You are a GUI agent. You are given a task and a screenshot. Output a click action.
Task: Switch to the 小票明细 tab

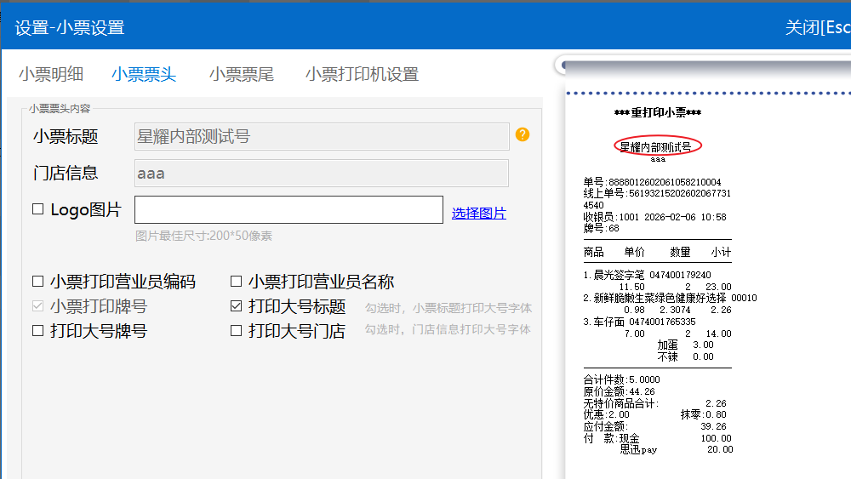tap(51, 74)
